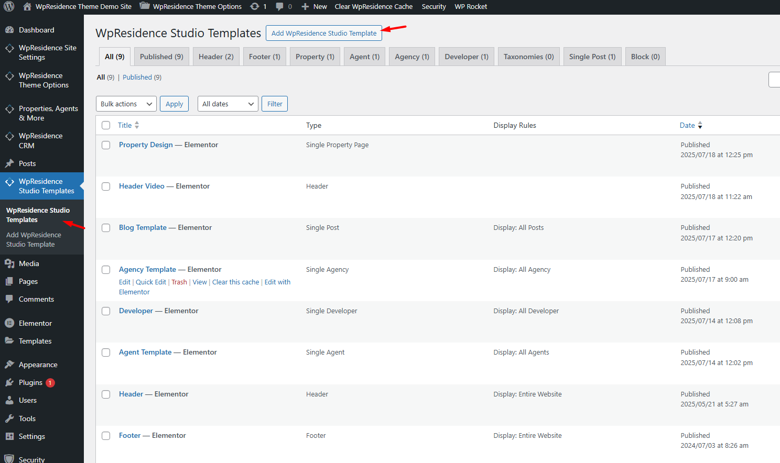Open the Blog Template title link
The image size is (780, 463).
[143, 227]
